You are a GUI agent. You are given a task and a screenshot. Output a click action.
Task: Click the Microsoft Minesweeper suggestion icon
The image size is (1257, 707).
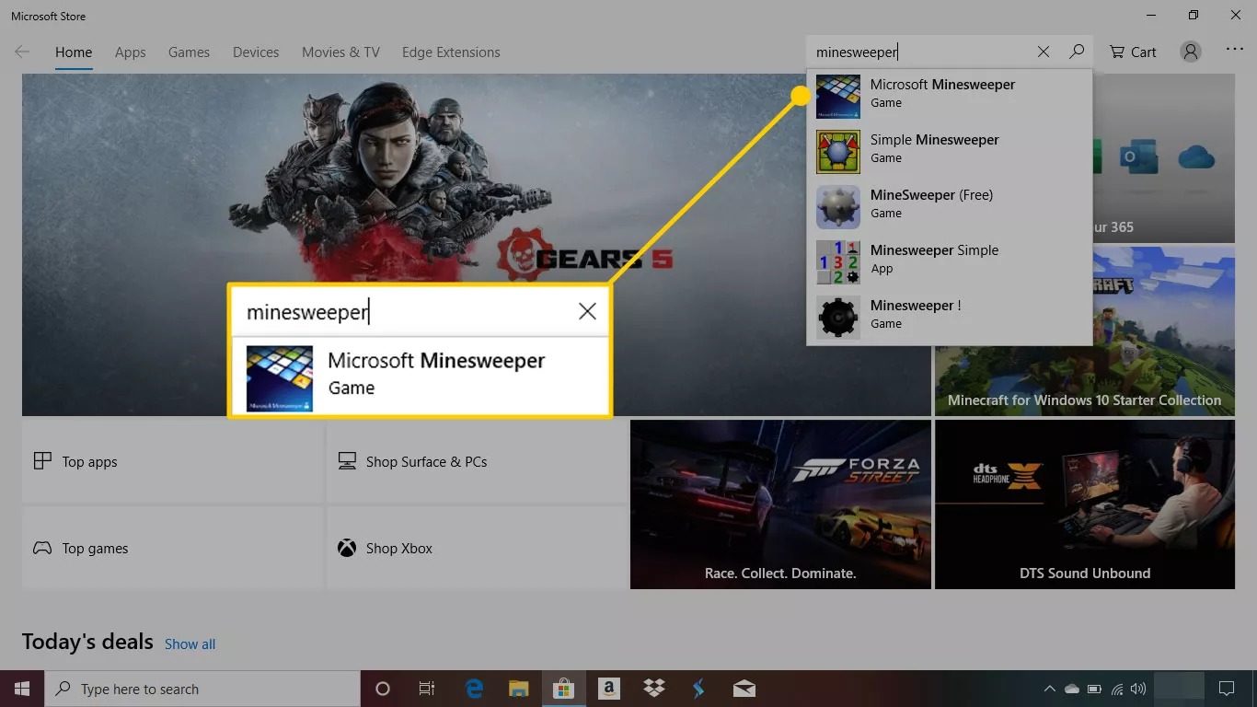click(x=838, y=97)
